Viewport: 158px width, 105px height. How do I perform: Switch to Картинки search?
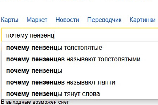click(x=142, y=20)
